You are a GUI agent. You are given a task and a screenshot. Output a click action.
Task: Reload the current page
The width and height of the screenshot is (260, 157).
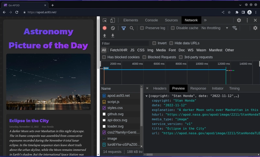17,12
